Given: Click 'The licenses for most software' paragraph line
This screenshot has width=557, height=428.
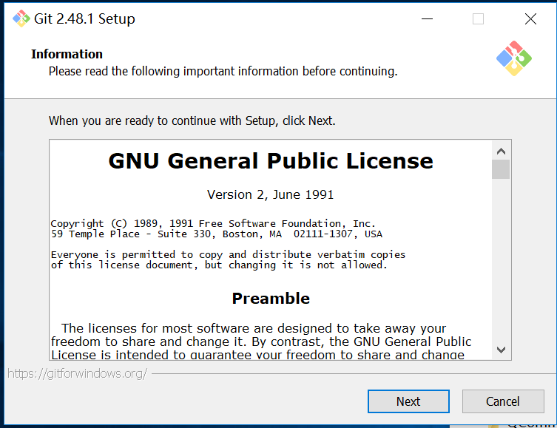Looking at the screenshot, I should click(x=254, y=328).
